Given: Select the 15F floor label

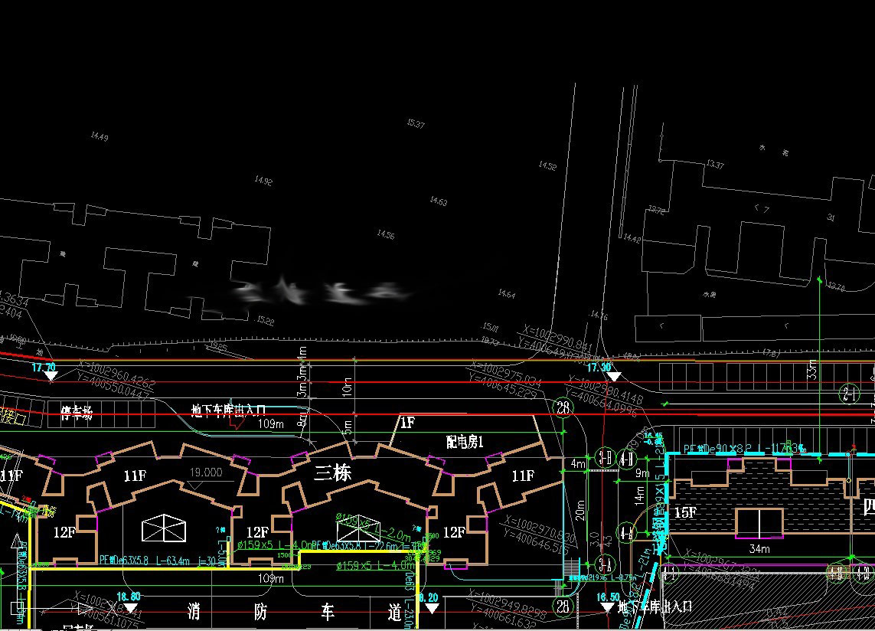Looking at the screenshot, I should click(x=685, y=512).
